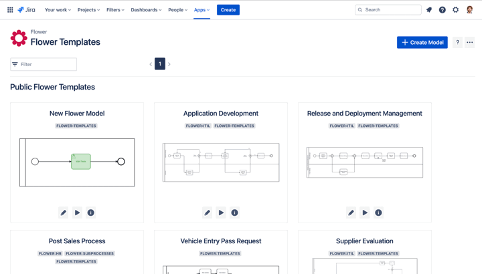This screenshot has height=274, width=482.
Task: Open the Dashboards dropdown menu
Action: coord(146,10)
